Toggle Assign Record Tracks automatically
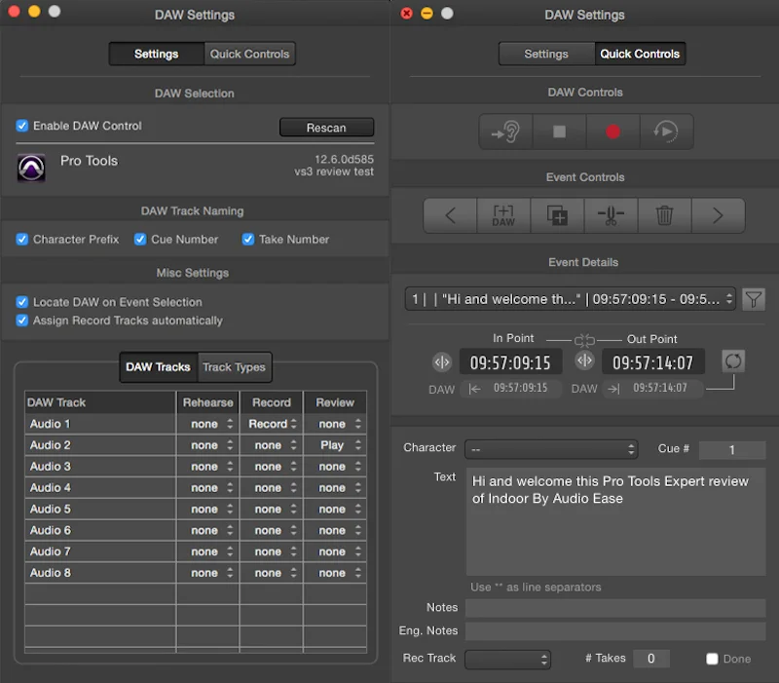Viewport: 779px width, 683px height. coord(21,321)
